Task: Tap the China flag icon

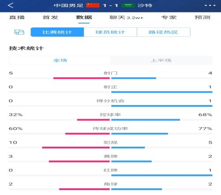Action: coord(93,5)
